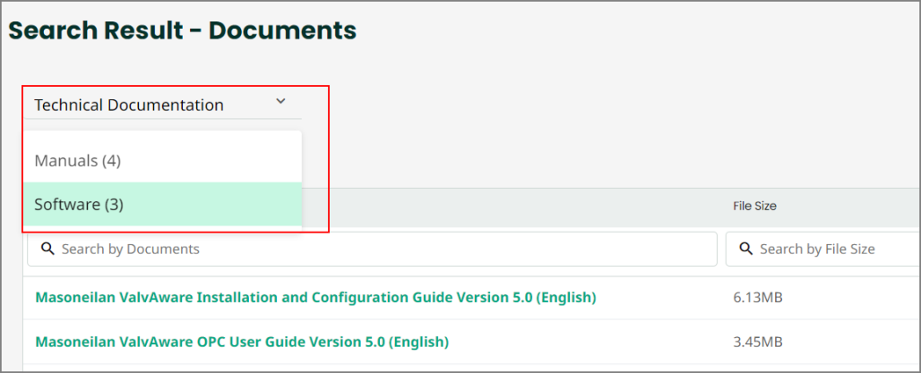The height and width of the screenshot is (373, 921).
Task: Click the whitespace right of the OPC User Guide title
Action: (582, 342)
